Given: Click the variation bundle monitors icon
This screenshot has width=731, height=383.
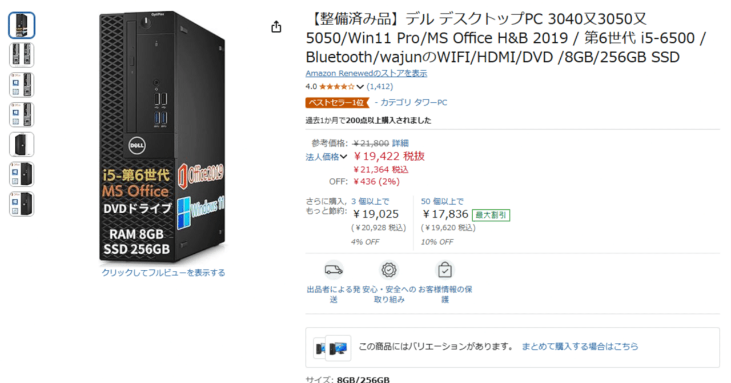Looking at the screenshot, I should pos(332,348).
